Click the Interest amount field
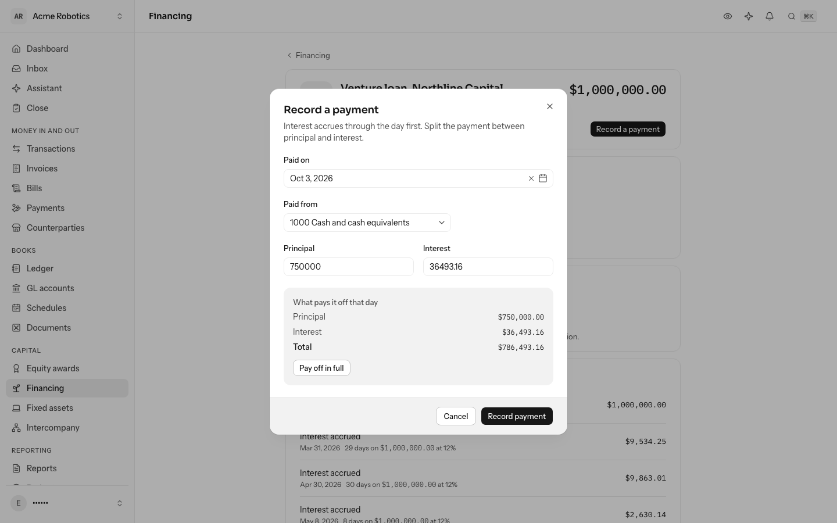The image size is (837, 523). click(488, 267)
